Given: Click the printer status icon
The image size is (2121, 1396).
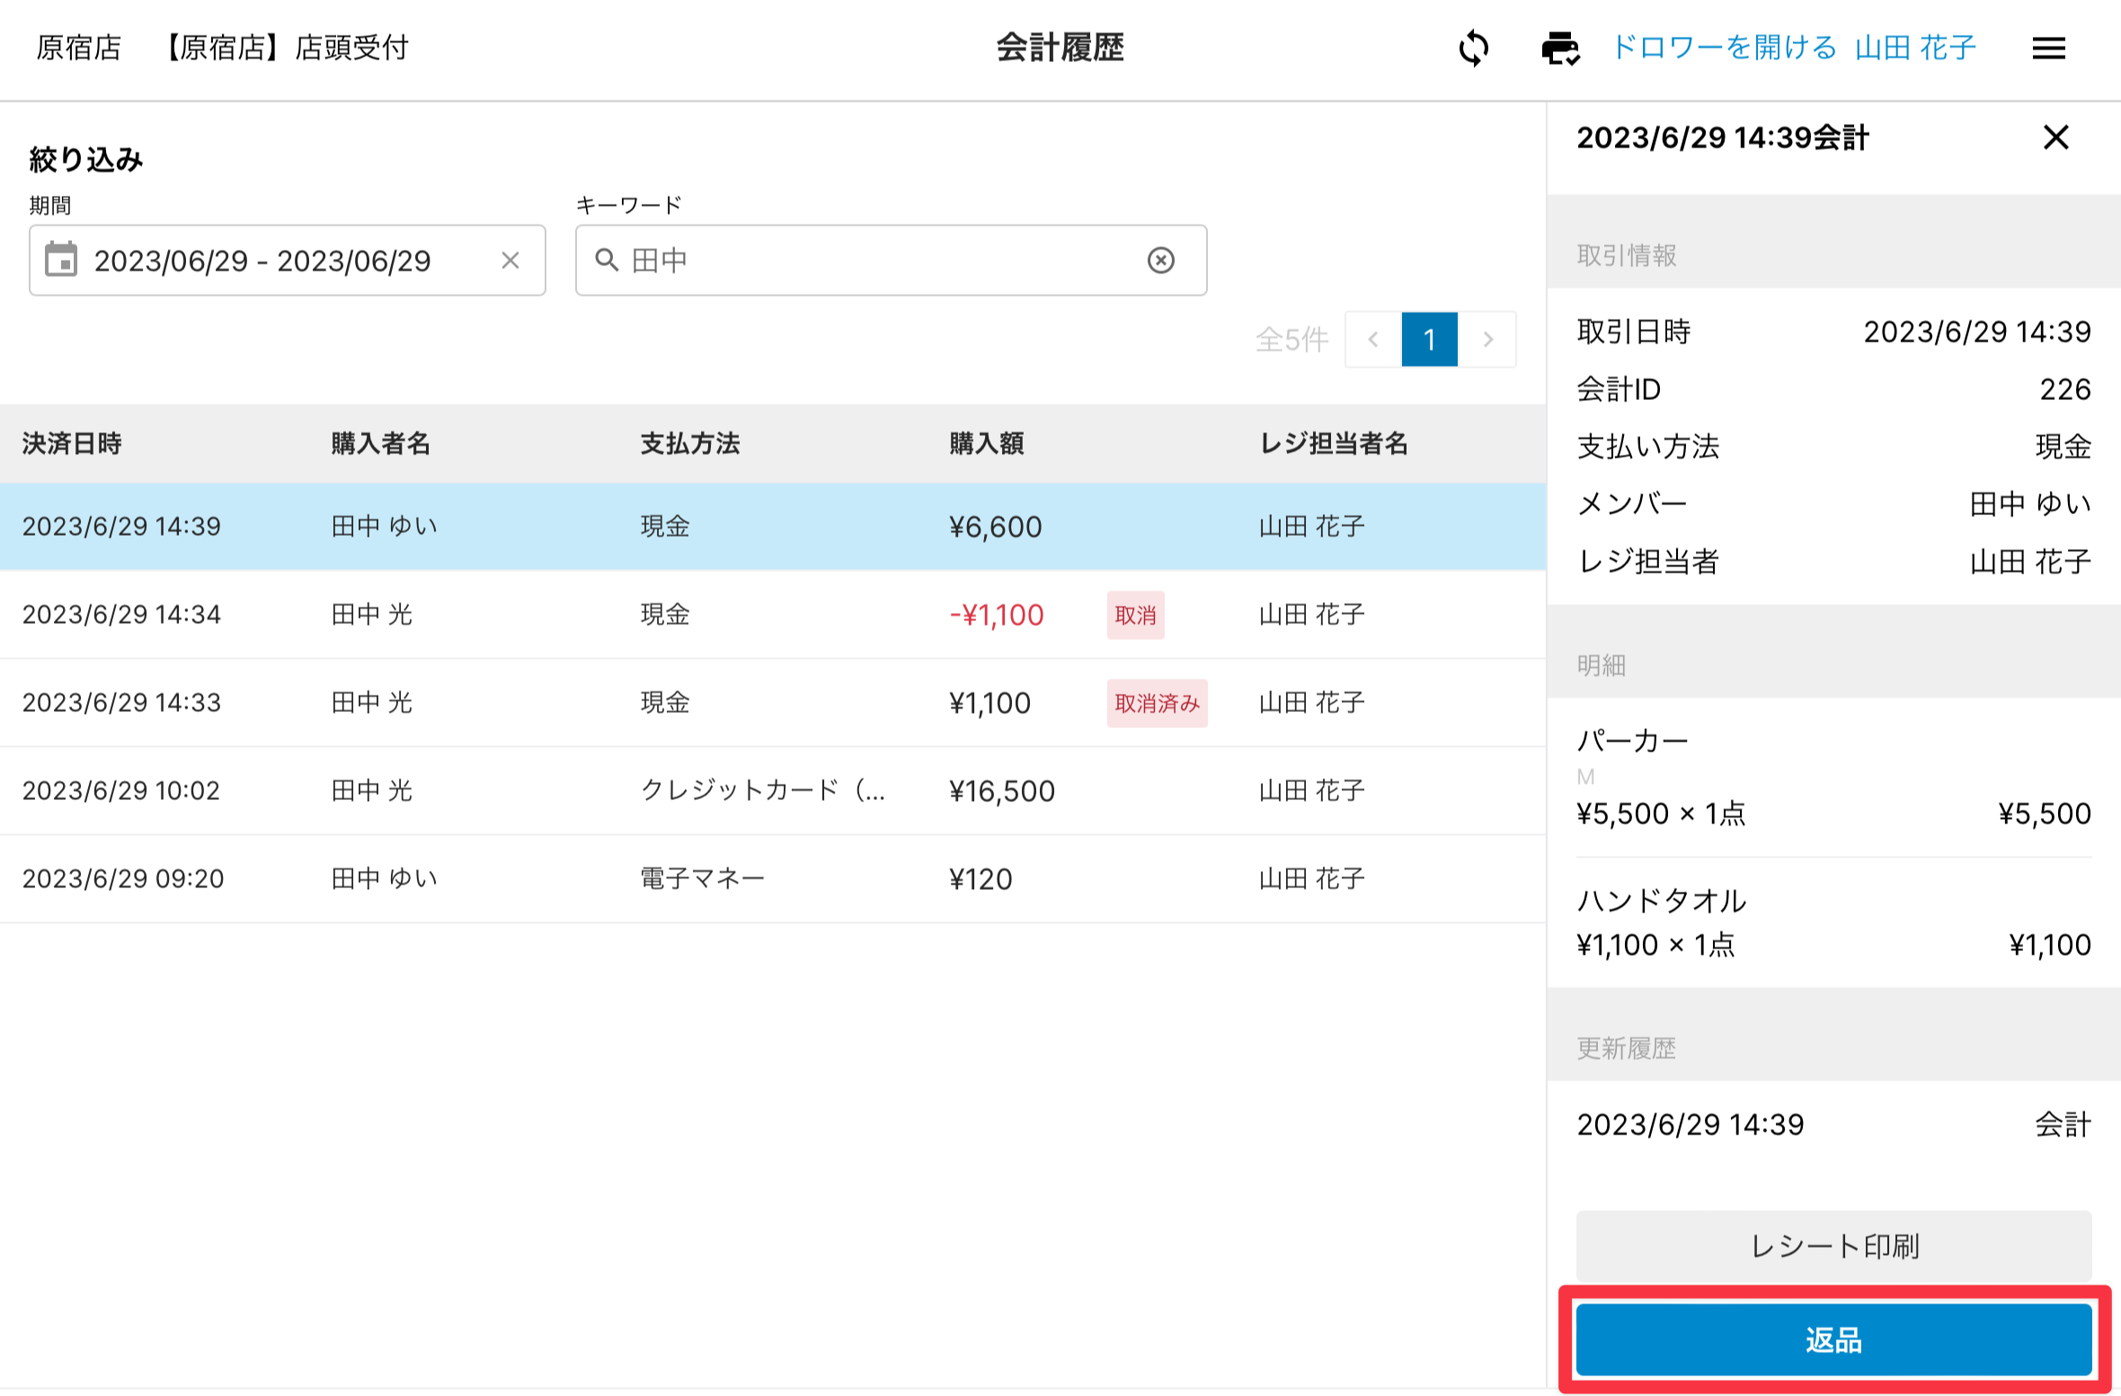Looking at the screenshot, I should [x=1559, y=48].
